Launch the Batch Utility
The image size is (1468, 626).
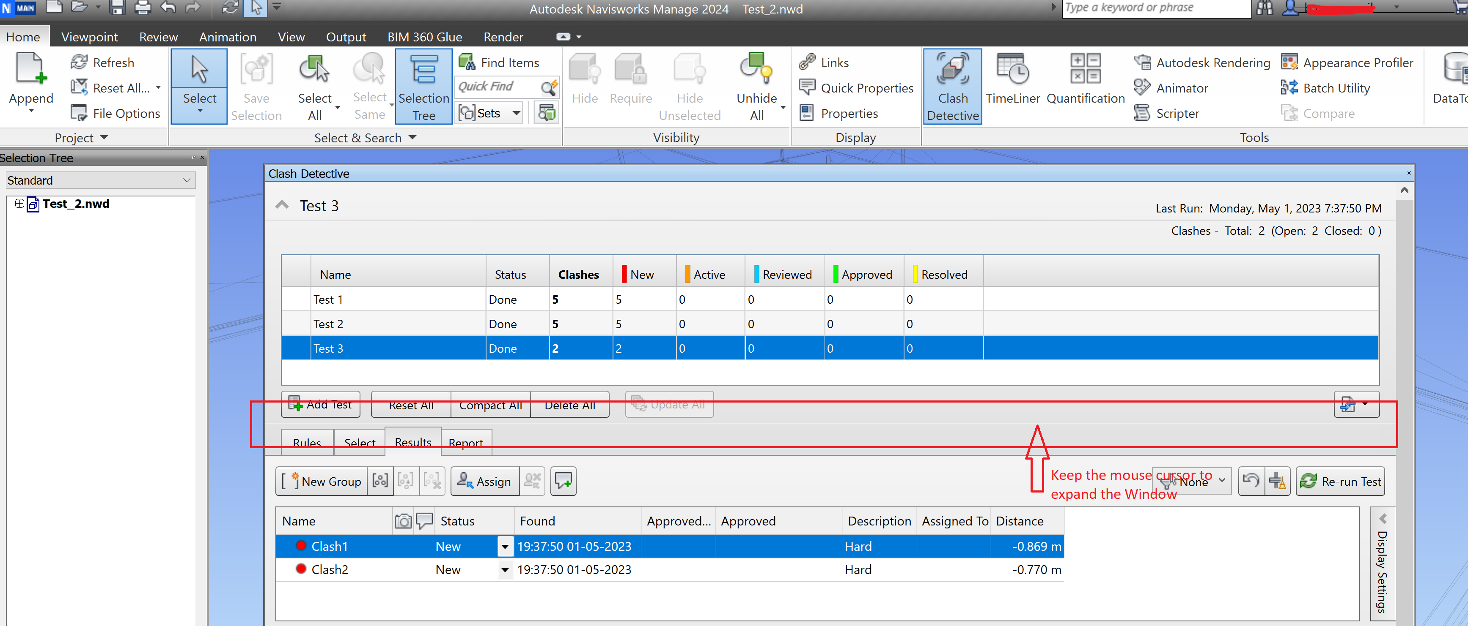tap(1325, 87)
